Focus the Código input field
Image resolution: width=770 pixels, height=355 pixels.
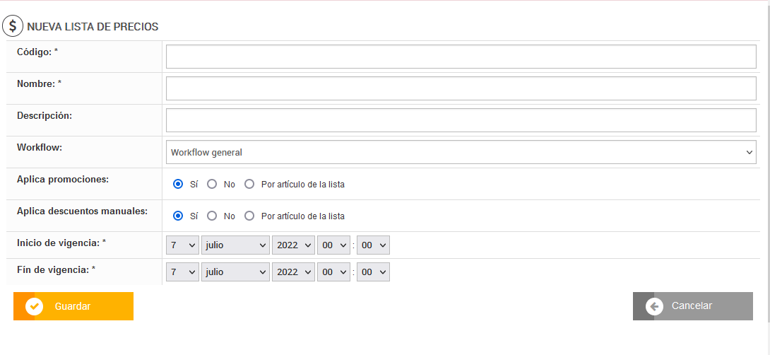pyautogui.click(x=461, y=57)
